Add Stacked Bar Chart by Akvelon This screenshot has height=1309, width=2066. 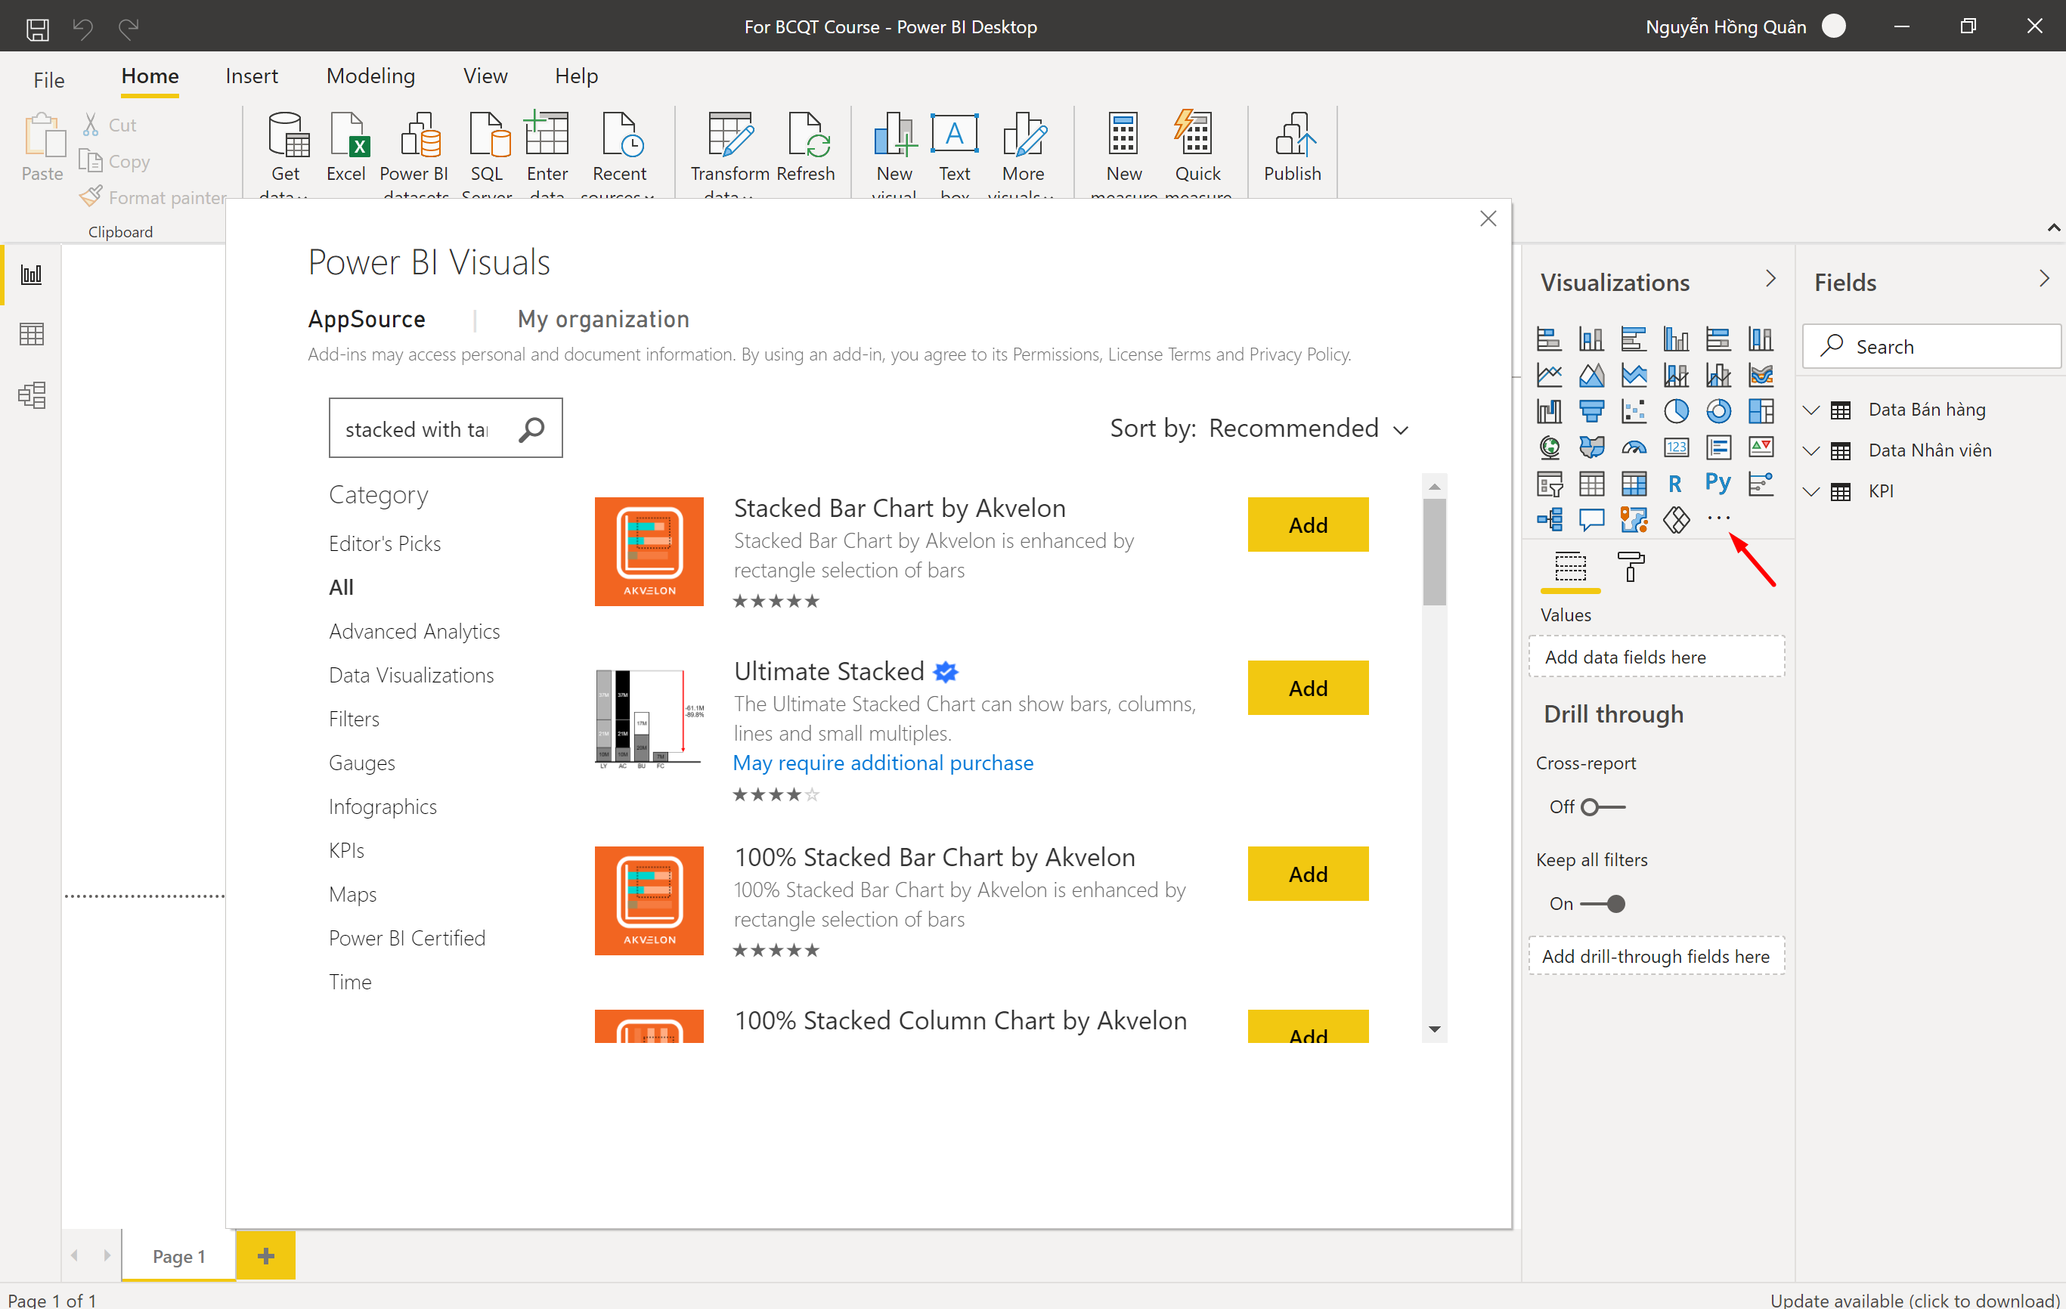pos(1308,524)
